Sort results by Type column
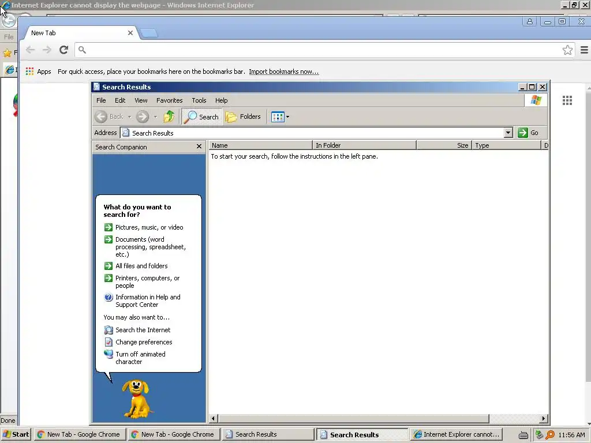This screenshot has height=443, width=591. tap(506, 145)
